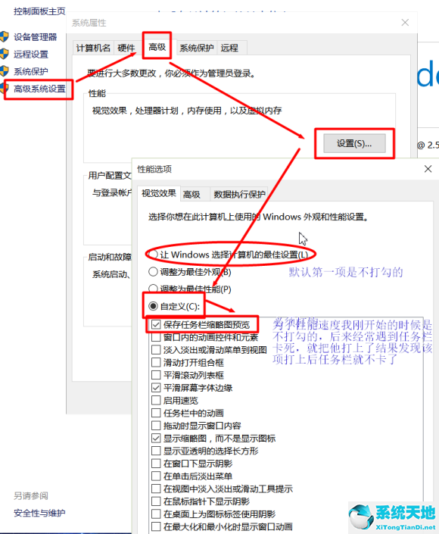Image resolution: width=439 pixels, height=534 pixels.
Task: Click shield icon beside 设备管理器
Action: click(x=5, y=37)
